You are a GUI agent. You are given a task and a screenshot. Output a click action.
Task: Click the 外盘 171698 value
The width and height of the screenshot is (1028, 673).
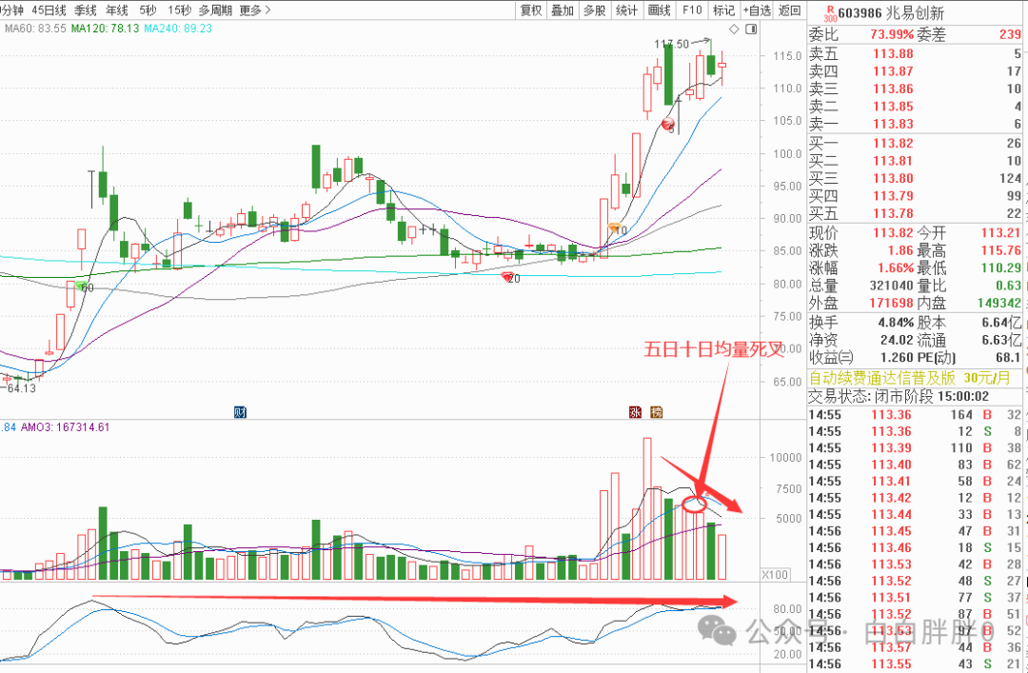click(891, 303)
